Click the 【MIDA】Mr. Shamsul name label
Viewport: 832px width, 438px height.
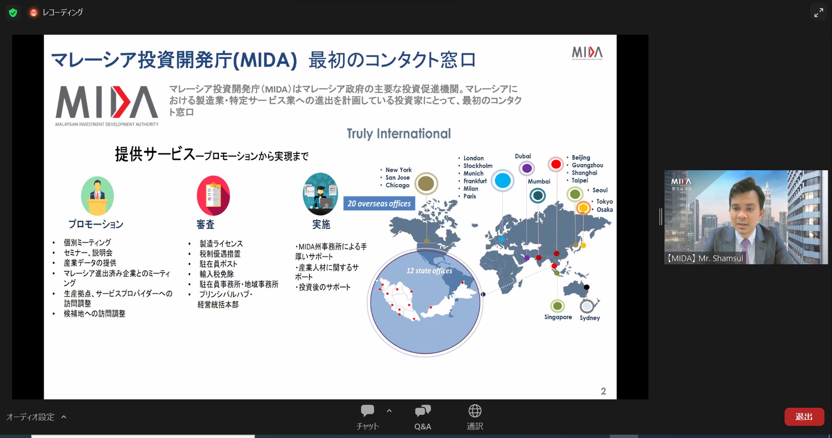coord(705,258)
